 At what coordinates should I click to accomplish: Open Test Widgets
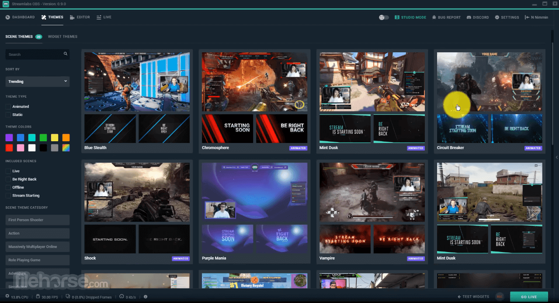[473, 296]
